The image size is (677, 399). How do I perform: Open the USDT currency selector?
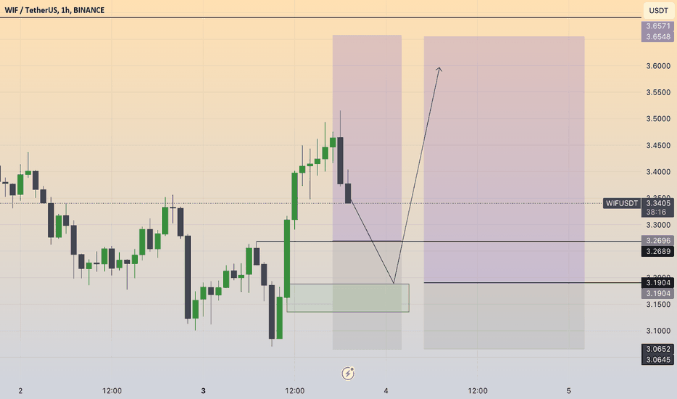point(658,10)
